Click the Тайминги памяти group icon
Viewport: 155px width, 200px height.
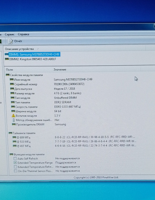coord(10,133)
